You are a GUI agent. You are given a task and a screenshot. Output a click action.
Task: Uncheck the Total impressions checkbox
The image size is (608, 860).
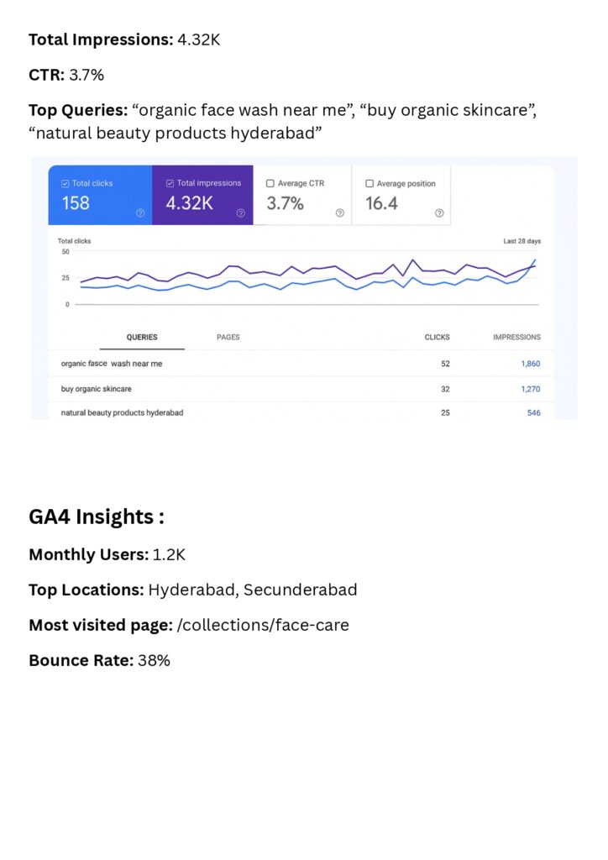170,183
